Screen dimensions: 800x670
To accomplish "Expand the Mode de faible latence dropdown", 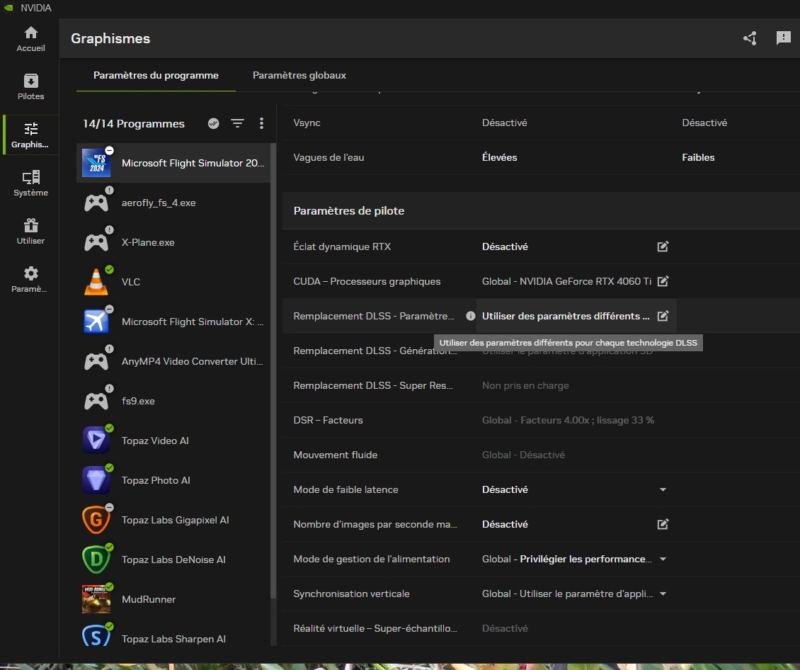I will point(663,489).
